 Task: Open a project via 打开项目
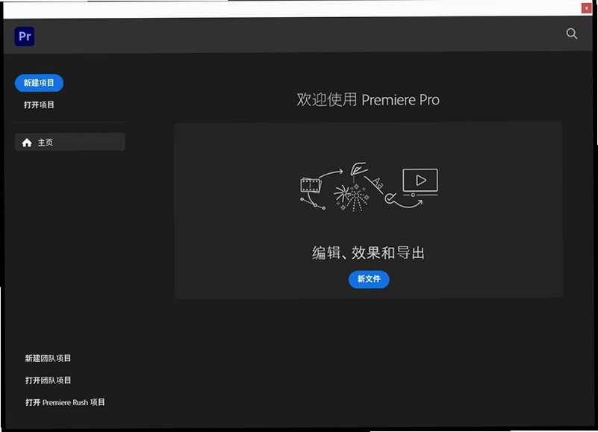click(x=39, y=105)
